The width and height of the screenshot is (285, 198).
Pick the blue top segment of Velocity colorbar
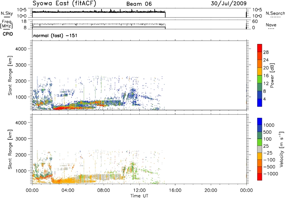tap(260, 122)
